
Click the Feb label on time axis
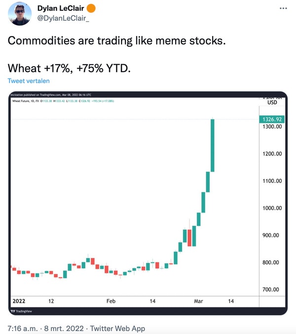(111, 300)
